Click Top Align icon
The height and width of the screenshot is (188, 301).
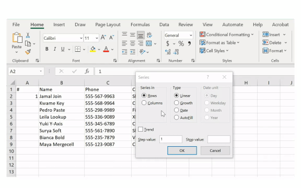[x=124, y=34]
